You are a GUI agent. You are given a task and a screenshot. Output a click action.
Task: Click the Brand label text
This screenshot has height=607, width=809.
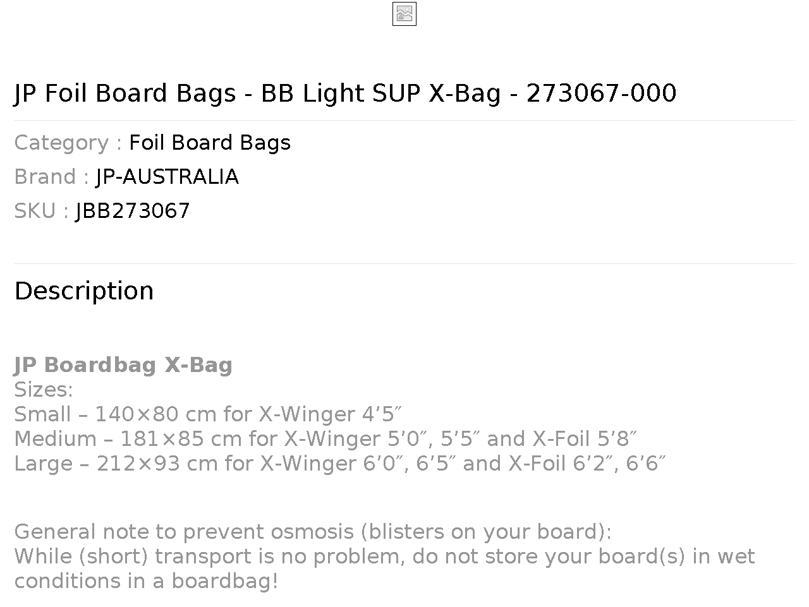pyautogui.click(x=52, y=177)
